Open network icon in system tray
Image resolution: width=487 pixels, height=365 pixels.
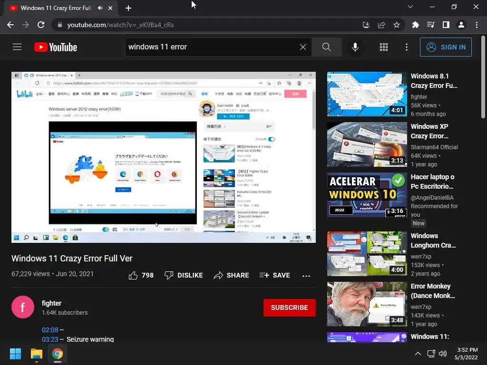pos(431,354)
